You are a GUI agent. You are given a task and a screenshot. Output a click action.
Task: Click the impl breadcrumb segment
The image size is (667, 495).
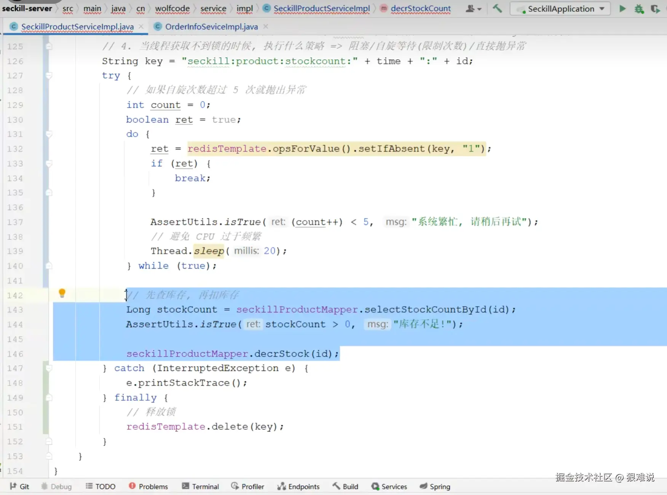click(x=245, y=8)
